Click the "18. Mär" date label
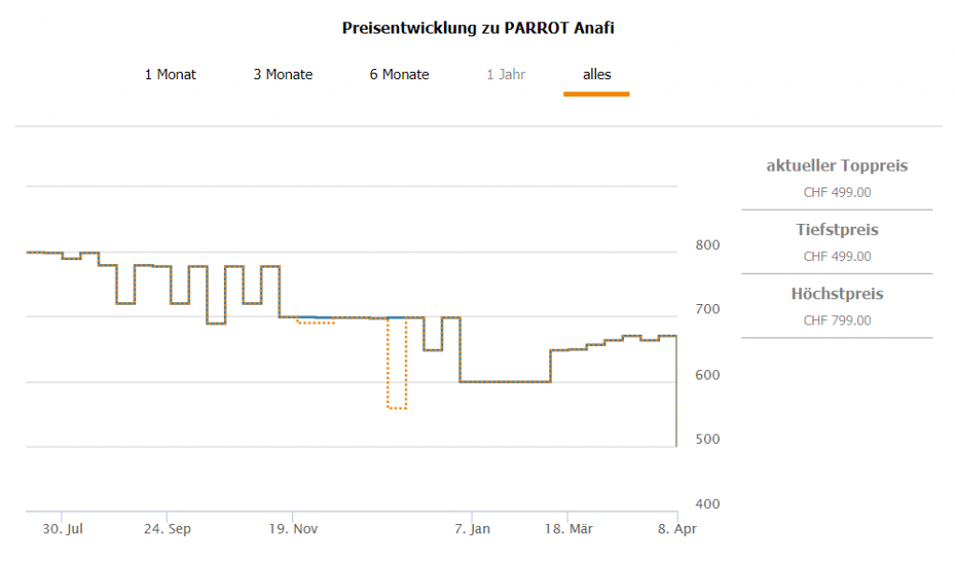955x566 pixels. 568,529
